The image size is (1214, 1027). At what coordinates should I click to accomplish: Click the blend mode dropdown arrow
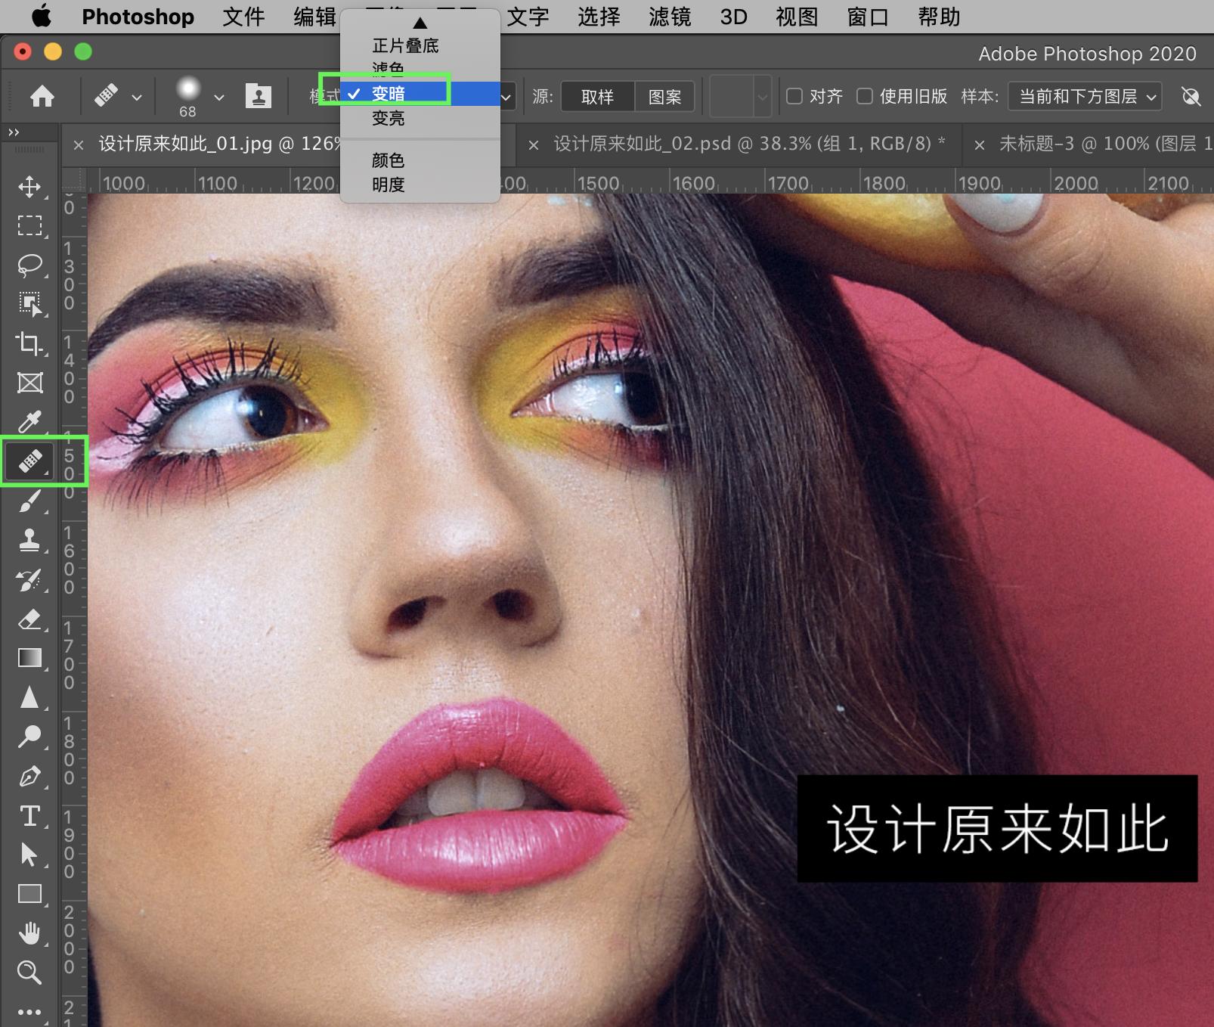[506, 97]
